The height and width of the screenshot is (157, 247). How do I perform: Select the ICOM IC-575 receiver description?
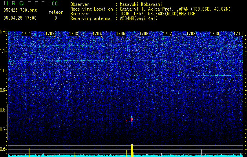tap(158, 14)
